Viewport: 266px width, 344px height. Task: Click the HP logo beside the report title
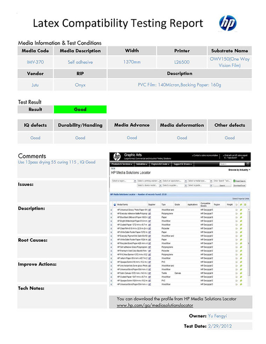228,23
